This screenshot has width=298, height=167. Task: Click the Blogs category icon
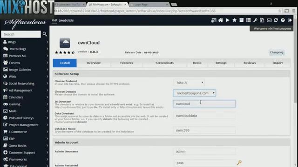click(x=5, y=42)
